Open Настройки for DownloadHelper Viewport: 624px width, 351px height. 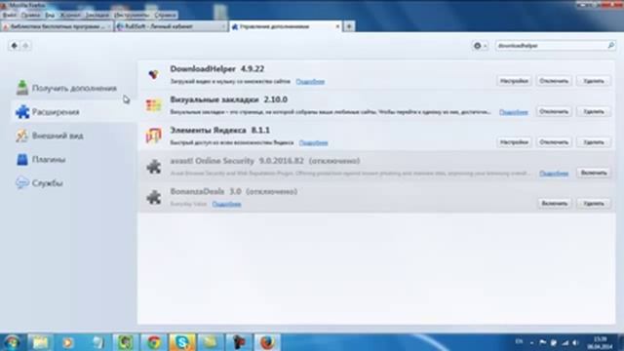(x=514, y=81)
